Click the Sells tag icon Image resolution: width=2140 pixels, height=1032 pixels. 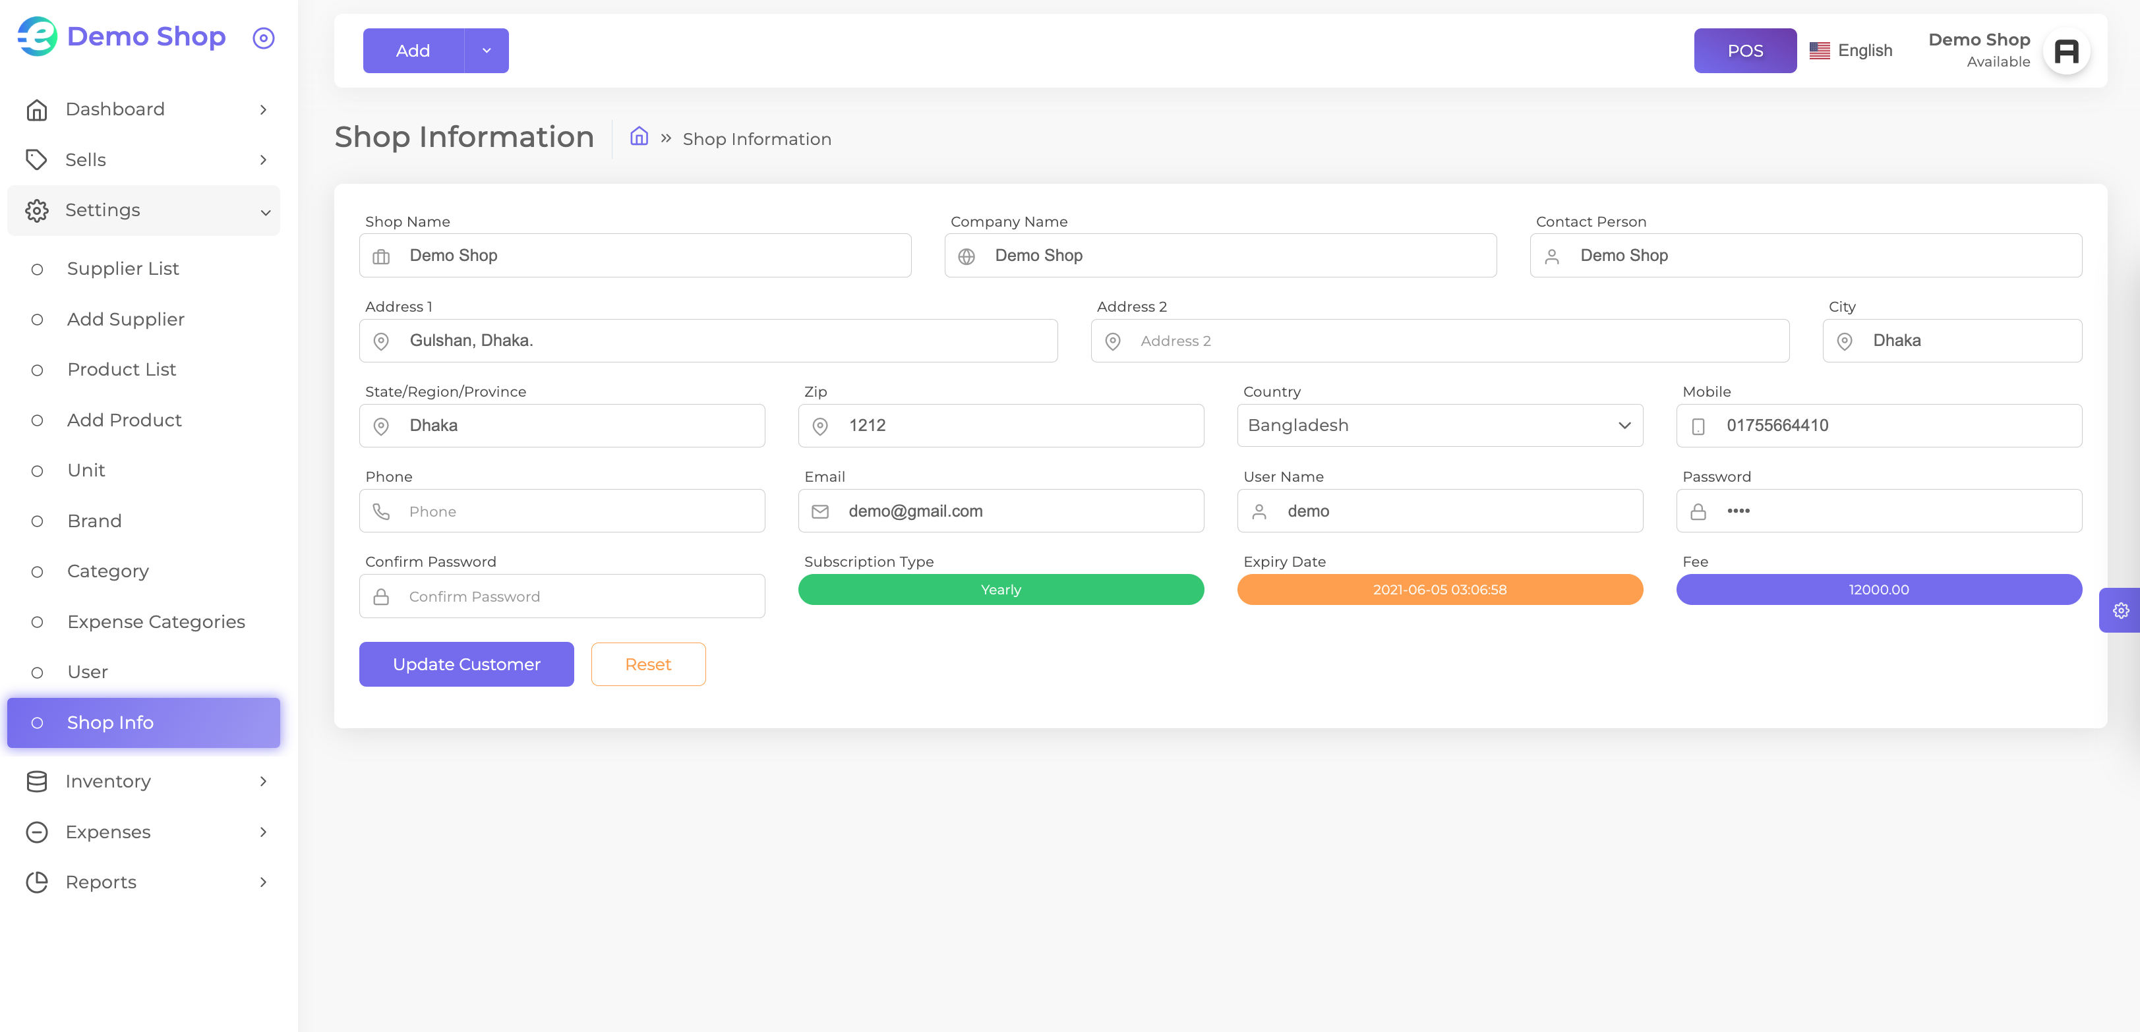(36, 159)
